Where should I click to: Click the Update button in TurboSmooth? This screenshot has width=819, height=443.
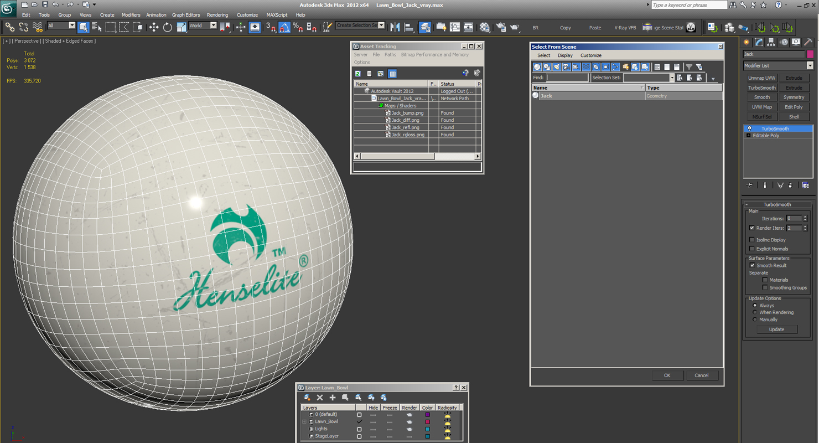(x=777, y=329)
